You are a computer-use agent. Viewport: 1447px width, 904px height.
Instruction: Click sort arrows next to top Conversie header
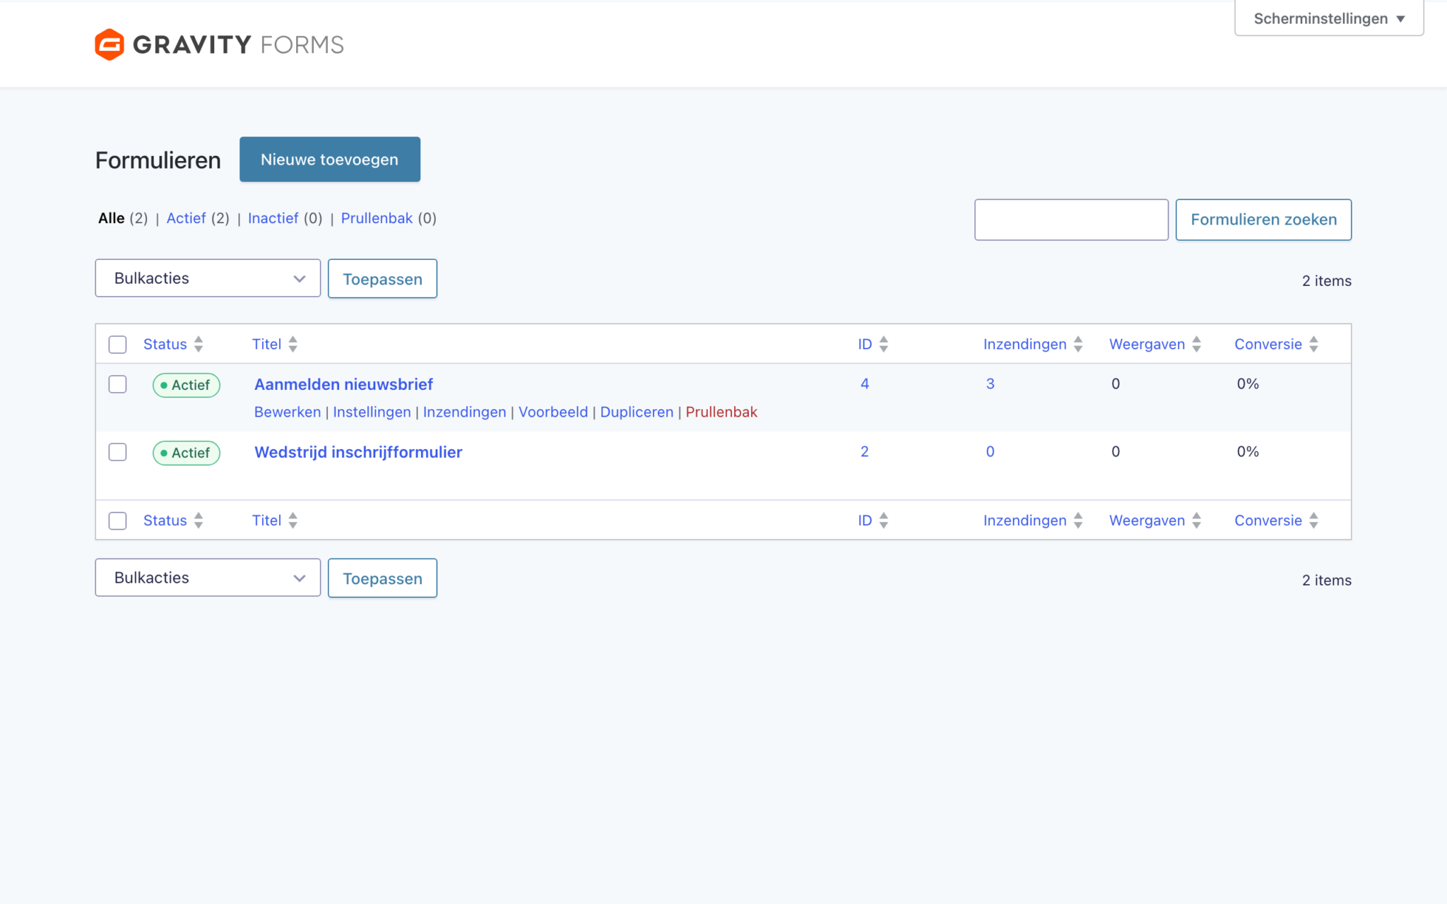1313,344
